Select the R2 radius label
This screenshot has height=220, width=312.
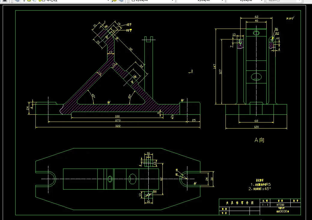tap(277, 33)
